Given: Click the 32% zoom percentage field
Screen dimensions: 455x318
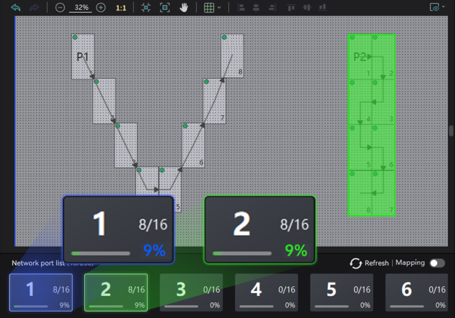Looking at the screenshot, I should tap(81, 8).
